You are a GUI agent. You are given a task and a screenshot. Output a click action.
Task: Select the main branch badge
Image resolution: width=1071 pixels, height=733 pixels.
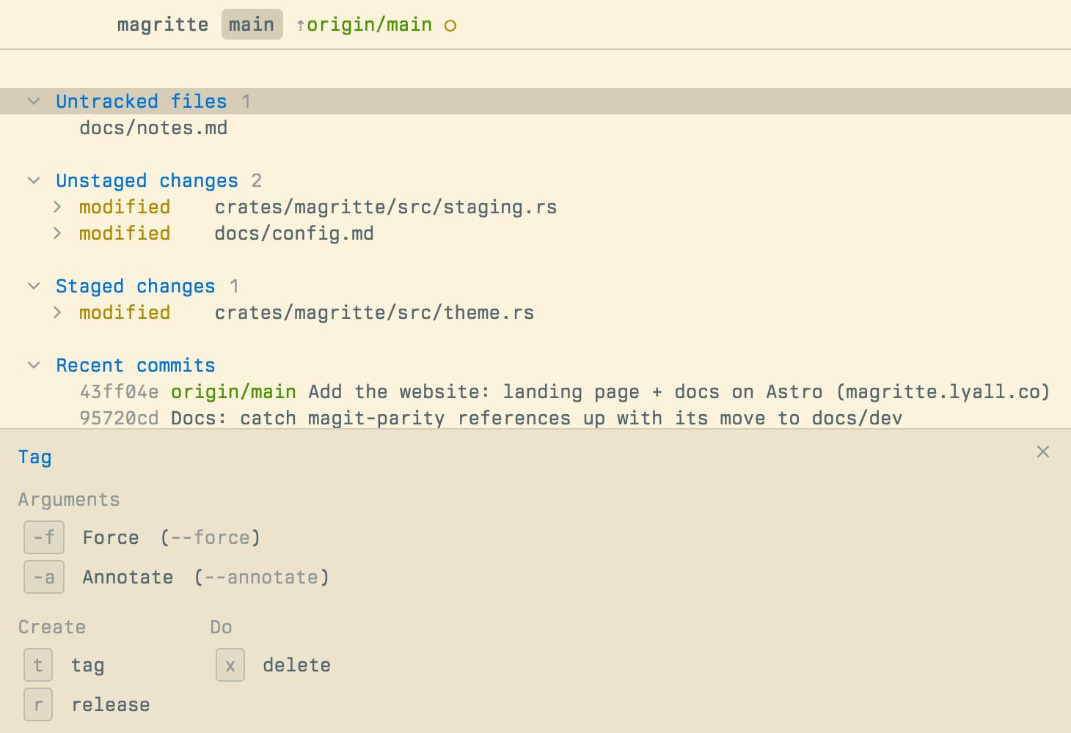[x=252, y=24]
